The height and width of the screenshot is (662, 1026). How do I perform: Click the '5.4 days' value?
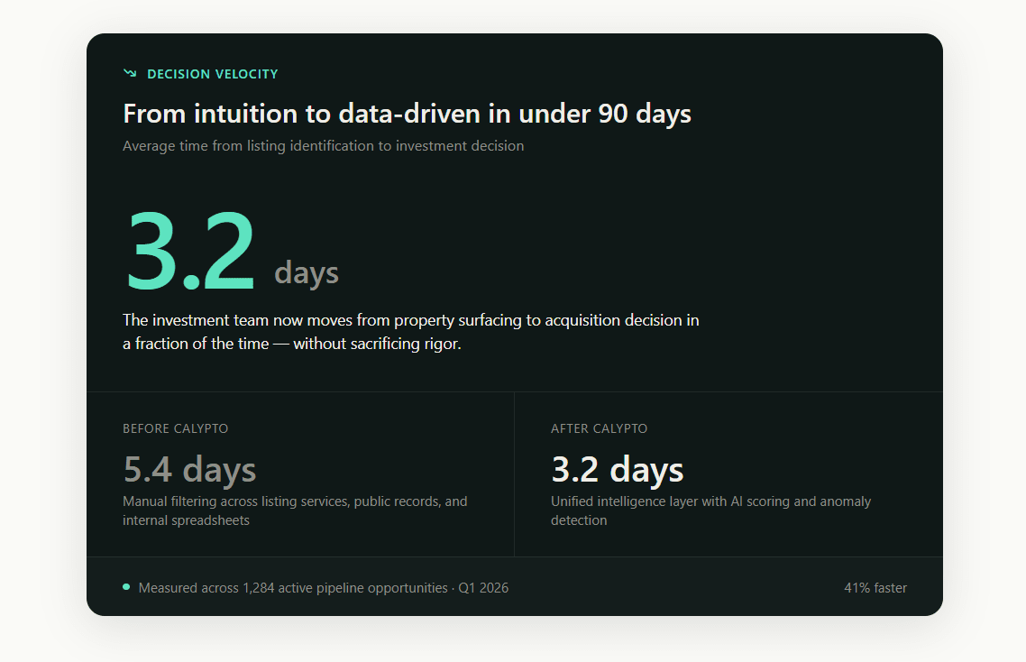pos(189,470)
